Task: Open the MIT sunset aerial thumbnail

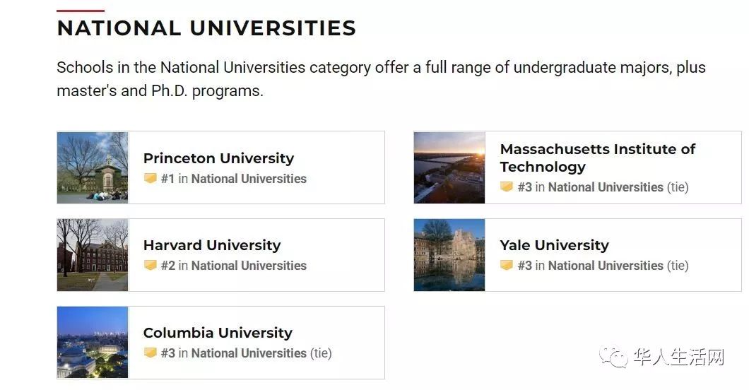Action: tap(449, 167)
